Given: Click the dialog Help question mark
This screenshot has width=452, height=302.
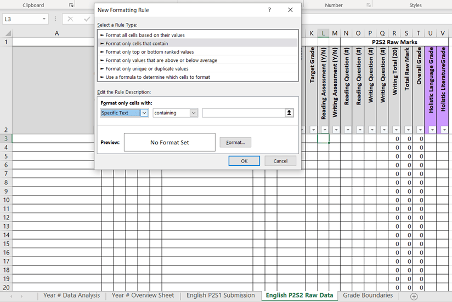Looking at the screenshot, I should tap(269, 10).
